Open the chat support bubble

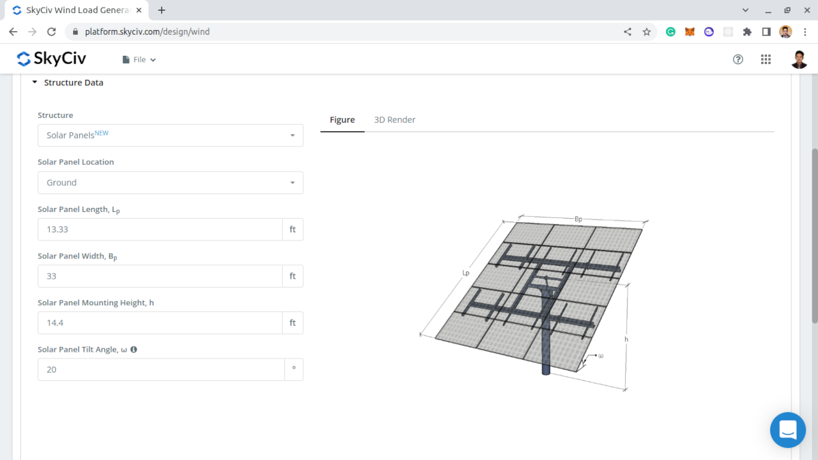pos(788,430)
